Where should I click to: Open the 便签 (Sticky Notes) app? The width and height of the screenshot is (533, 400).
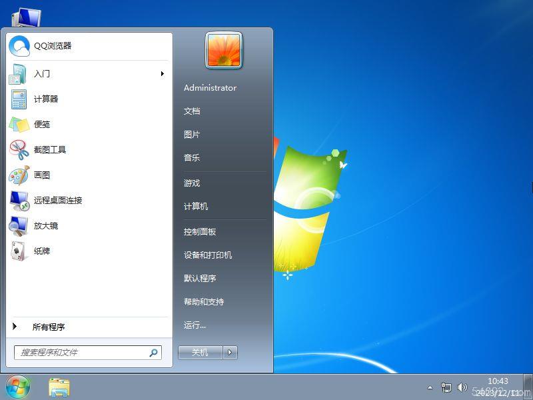[x=43, y=124]
